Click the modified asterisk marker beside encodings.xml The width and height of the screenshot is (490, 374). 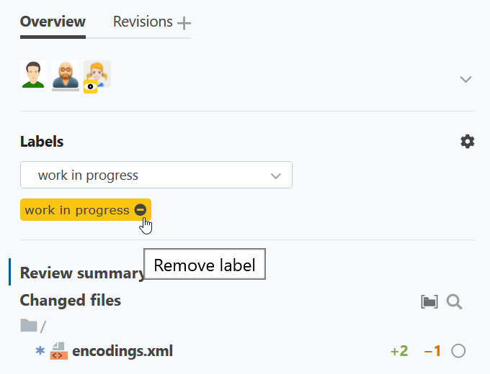tap(40, 351)
